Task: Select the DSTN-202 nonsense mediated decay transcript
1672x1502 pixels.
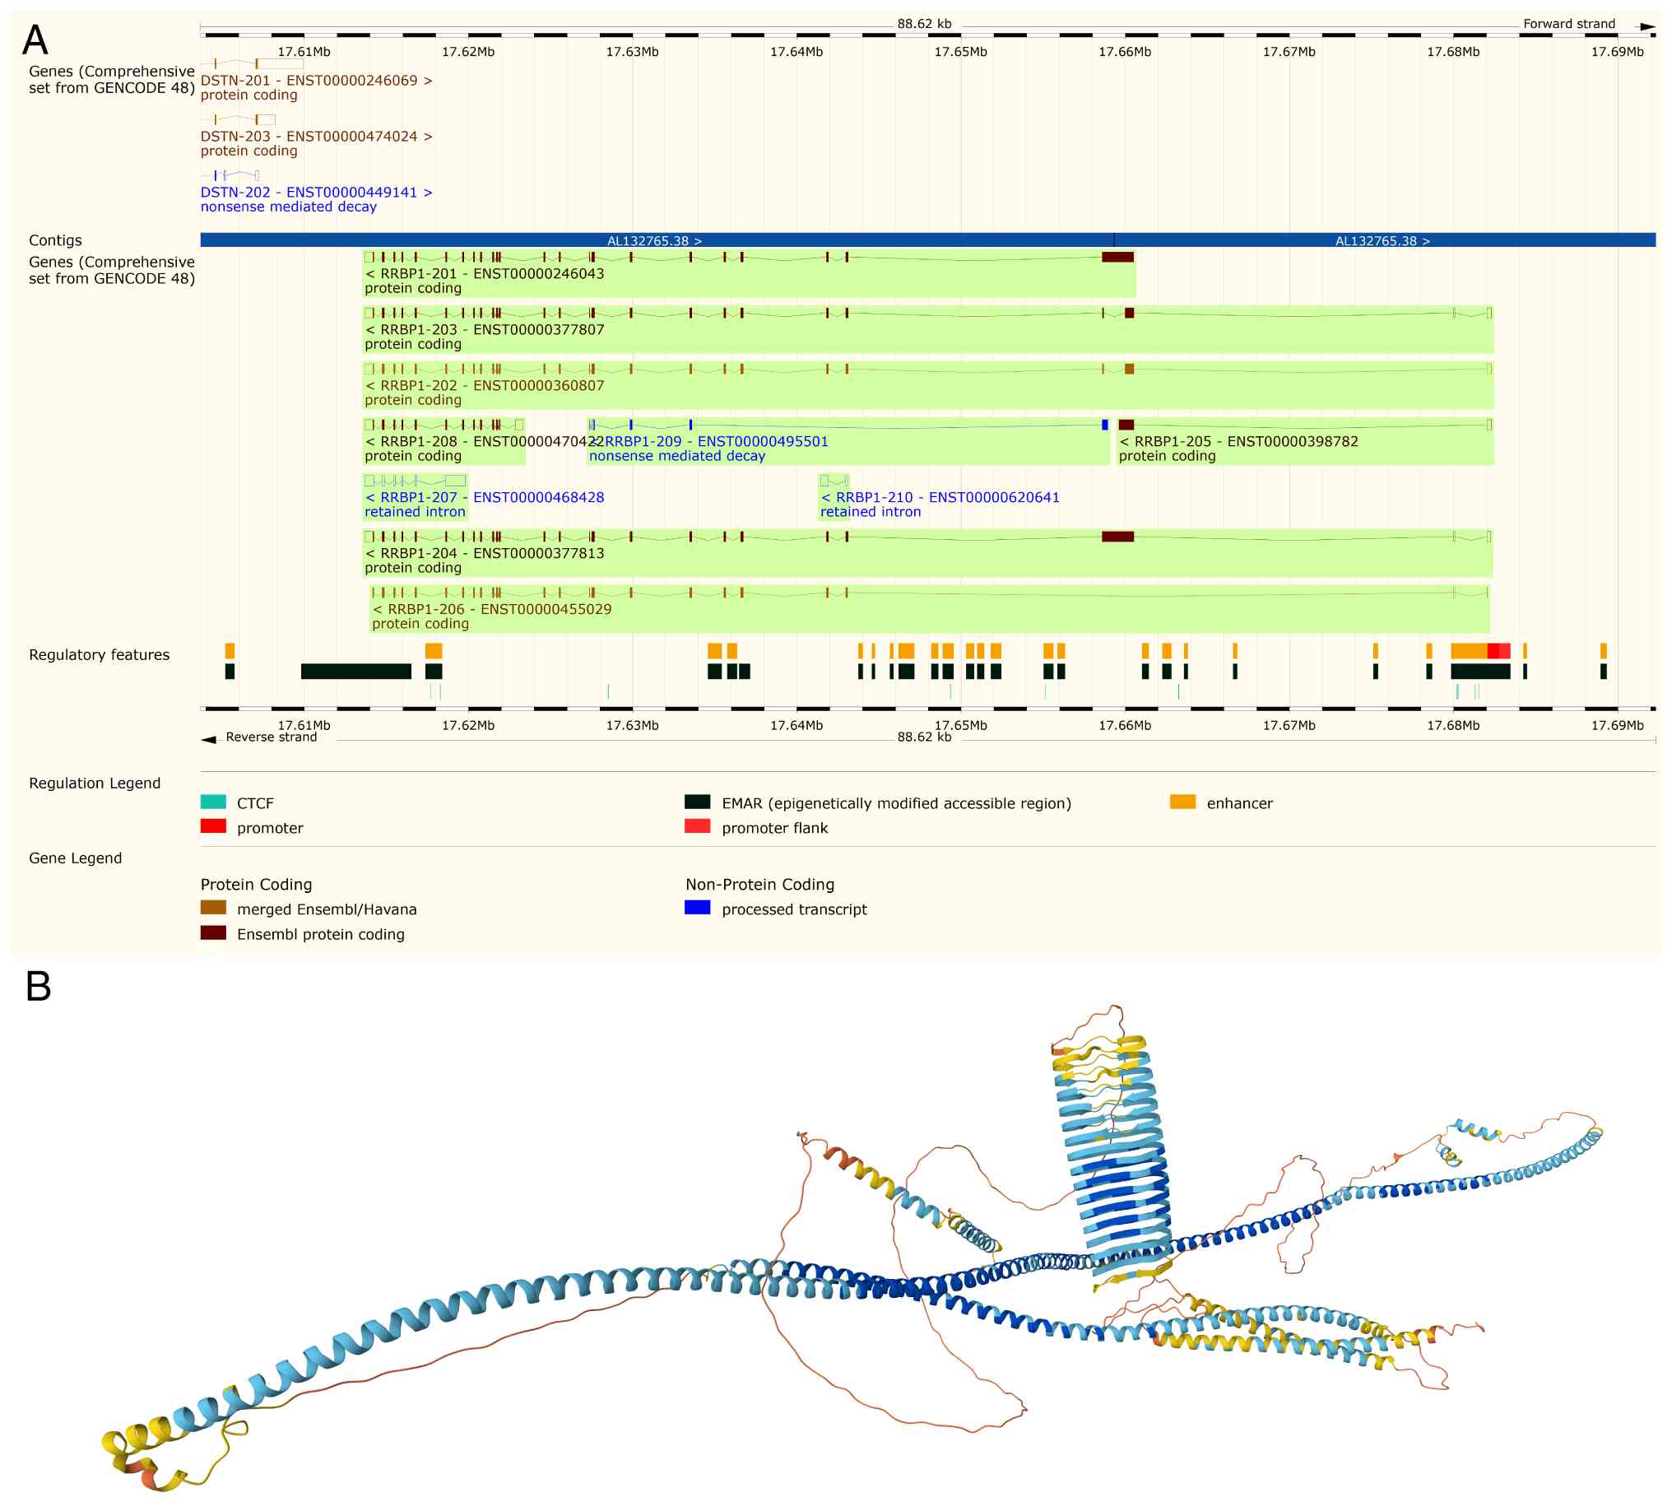Action: (x=315, y=193)
